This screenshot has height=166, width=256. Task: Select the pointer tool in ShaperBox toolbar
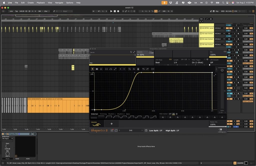[x=92, y=69]
